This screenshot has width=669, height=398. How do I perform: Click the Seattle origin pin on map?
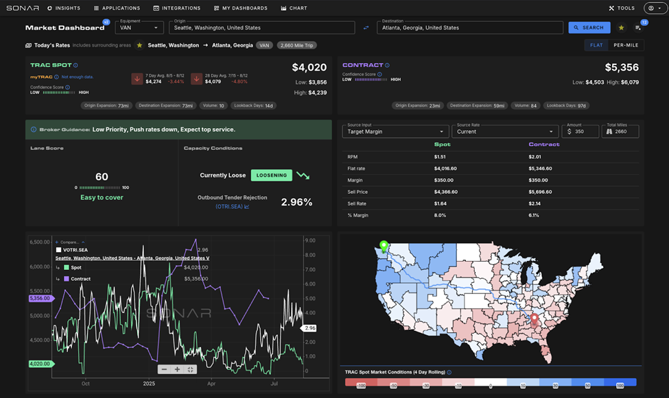pos(384,245)
